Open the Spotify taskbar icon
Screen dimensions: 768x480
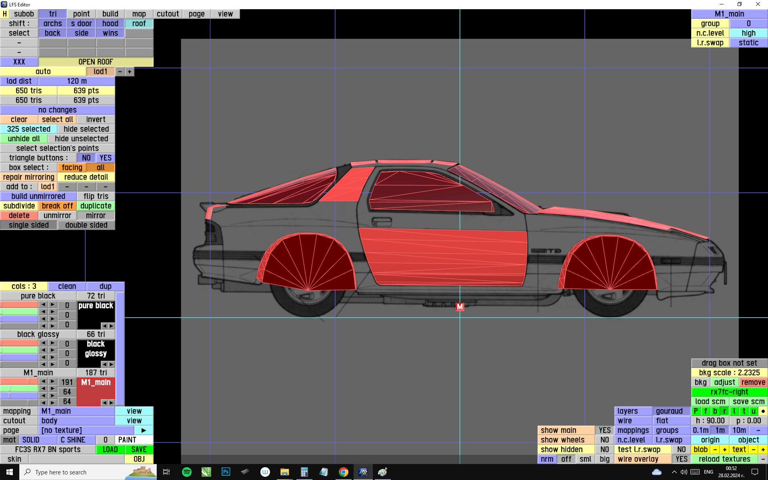point(186,472)
